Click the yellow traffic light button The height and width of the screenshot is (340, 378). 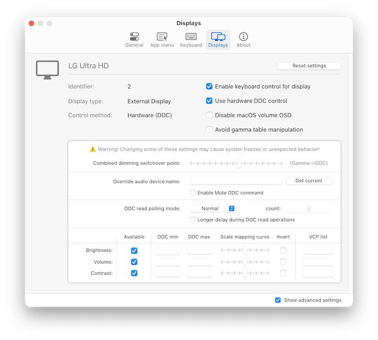40,23
